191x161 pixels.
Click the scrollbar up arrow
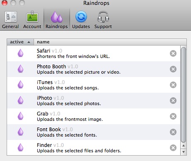pyautogui.click(x=184, y=146)
